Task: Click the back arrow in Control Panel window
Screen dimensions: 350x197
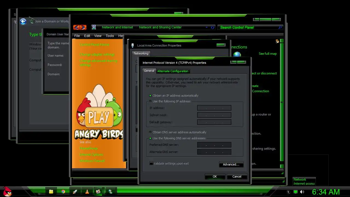Action: click(76, 27)
